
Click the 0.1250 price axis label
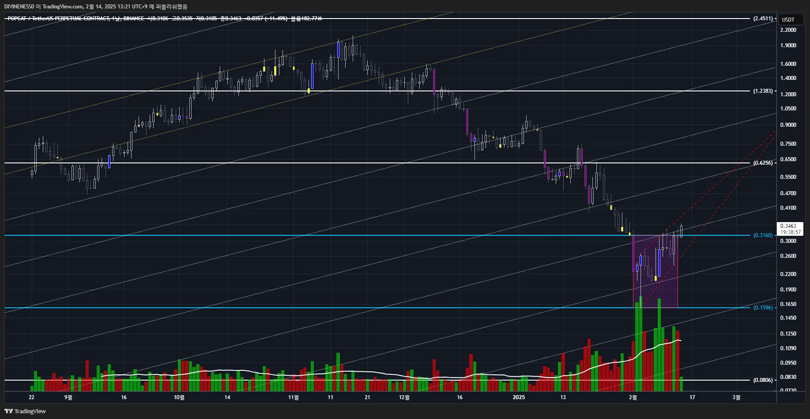[788, 334]
